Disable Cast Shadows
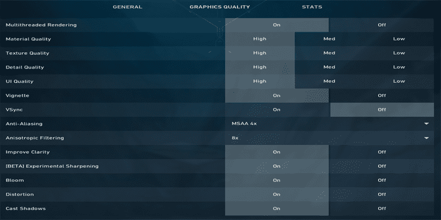This screenshot has width=441, height=220. (382, 208)
